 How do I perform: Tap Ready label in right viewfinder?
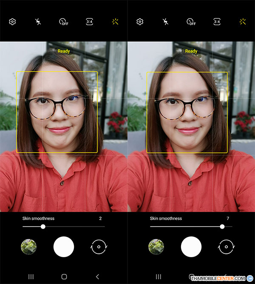(191, 51)
